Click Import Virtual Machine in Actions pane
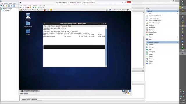 [x=155, y=16]
